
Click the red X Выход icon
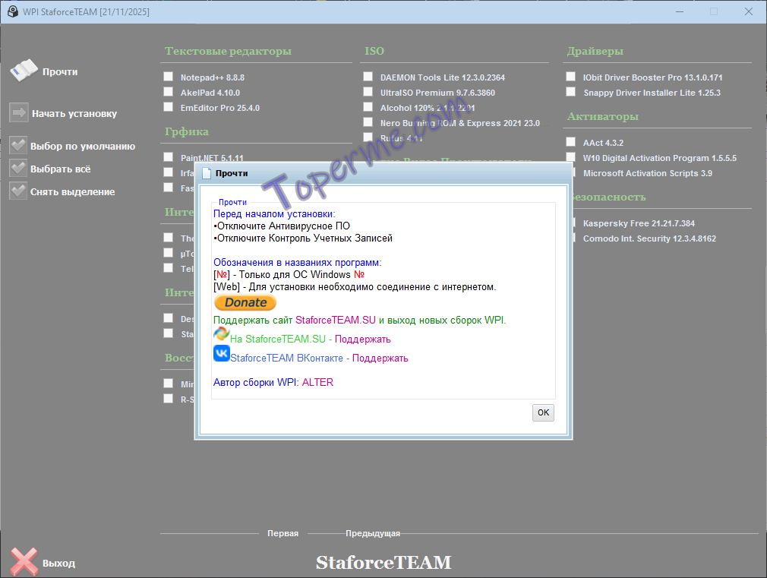(24, 562)
